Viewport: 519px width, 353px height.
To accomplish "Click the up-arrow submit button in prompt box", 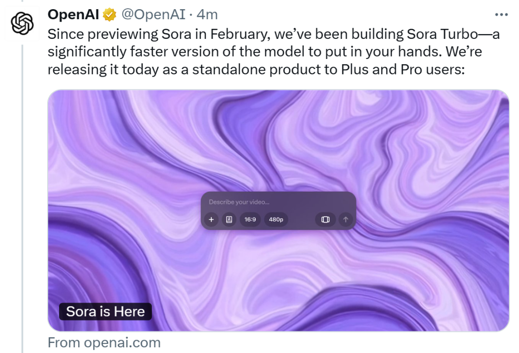I will coord(346,220).
